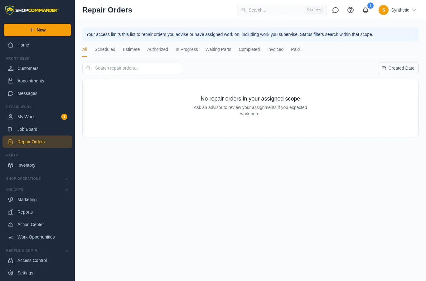Click the Synthetic avatar circle

pyautogui.click(x=384, y=10)
